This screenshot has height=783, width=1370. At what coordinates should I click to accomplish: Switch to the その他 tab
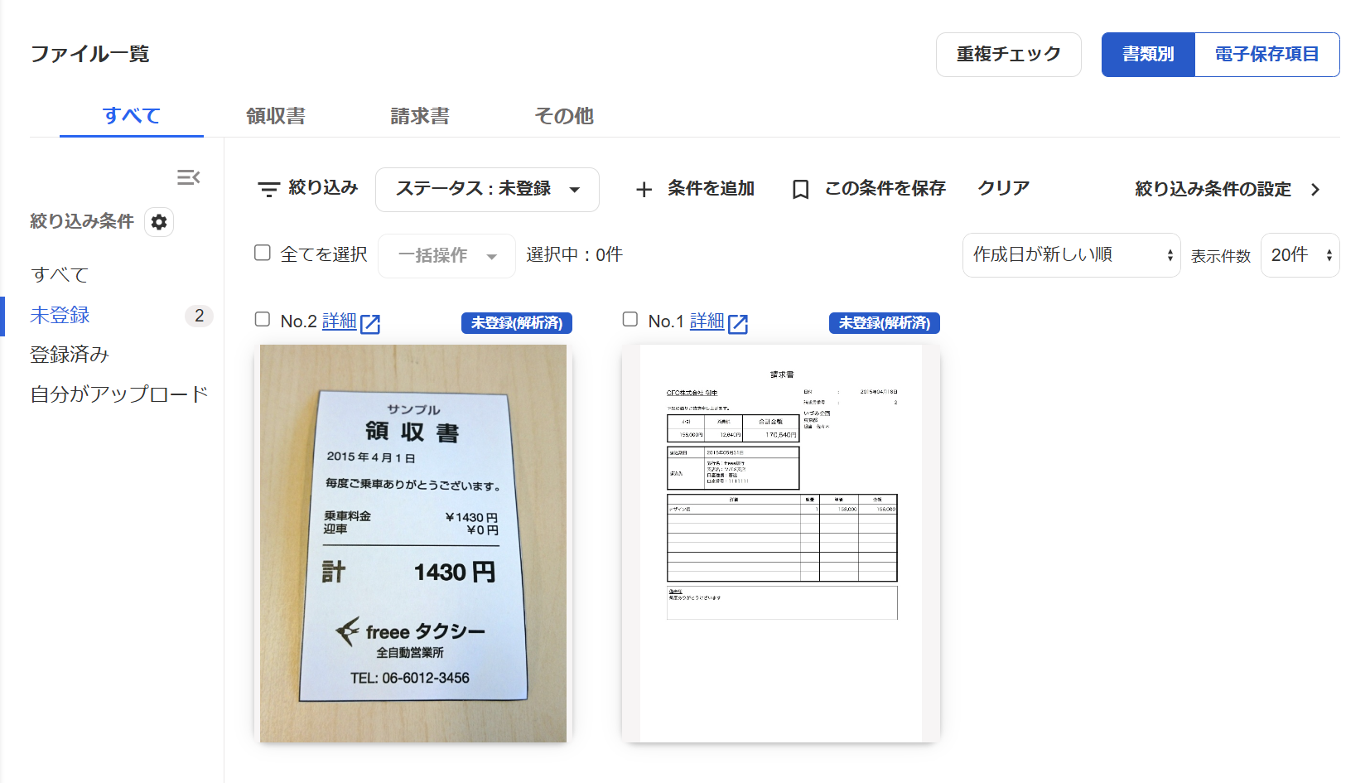tap(564, 116)
